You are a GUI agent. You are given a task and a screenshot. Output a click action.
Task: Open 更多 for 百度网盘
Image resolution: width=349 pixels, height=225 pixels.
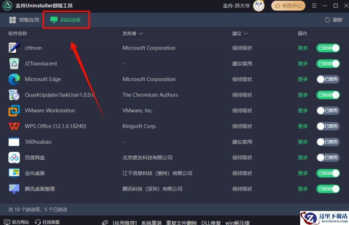click(x=303, y=157)
